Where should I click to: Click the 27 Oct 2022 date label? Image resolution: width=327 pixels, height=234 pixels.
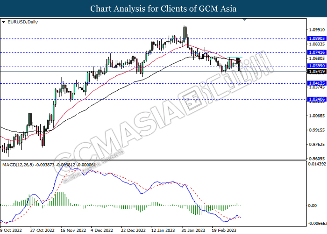(x=43, y=230)
